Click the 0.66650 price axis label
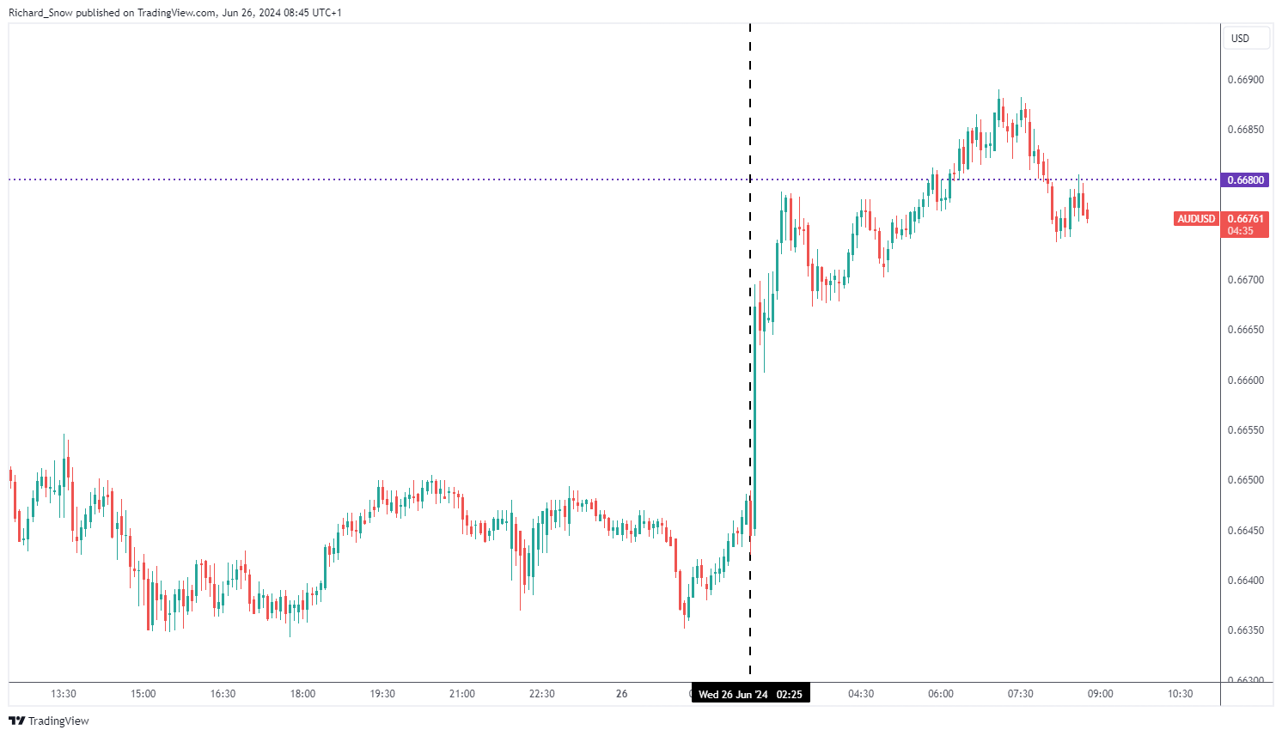 point(1245,330)
